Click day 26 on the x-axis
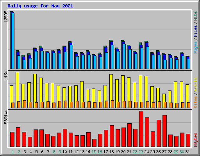 click(x=158, y=152)
